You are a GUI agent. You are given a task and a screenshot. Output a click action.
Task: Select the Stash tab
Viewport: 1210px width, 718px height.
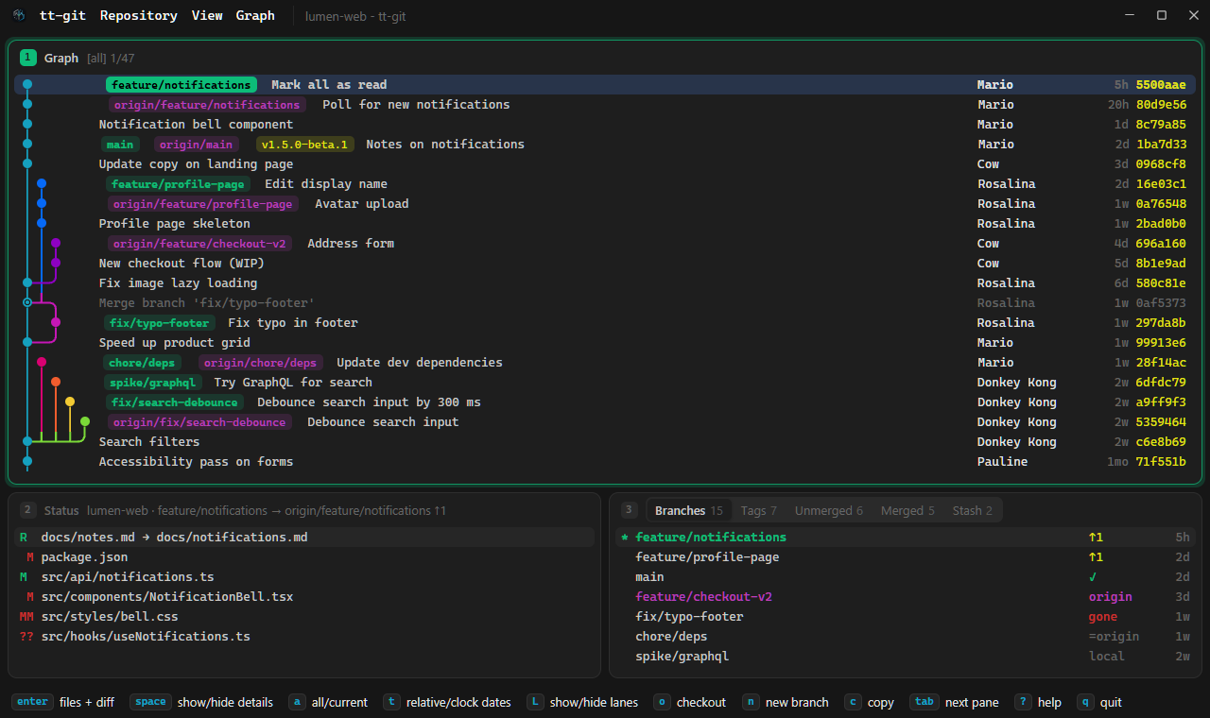pos(972,510)
